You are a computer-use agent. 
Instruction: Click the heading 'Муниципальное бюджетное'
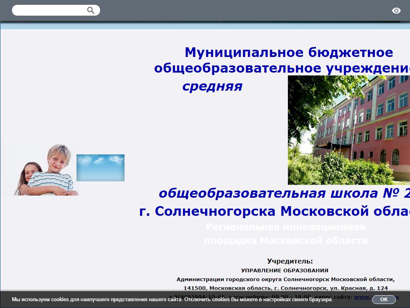tap(288, 53)
